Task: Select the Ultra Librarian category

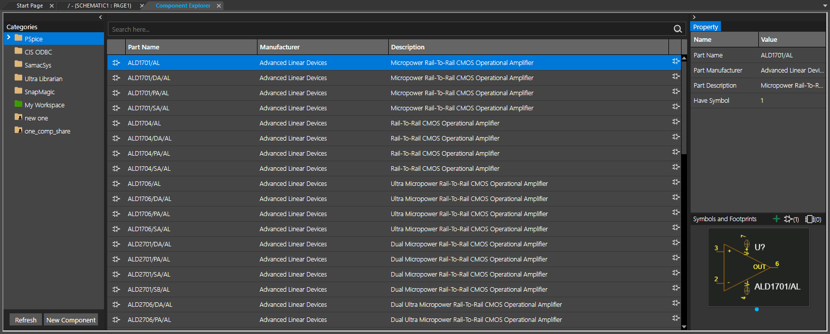Action: (43, 79)
